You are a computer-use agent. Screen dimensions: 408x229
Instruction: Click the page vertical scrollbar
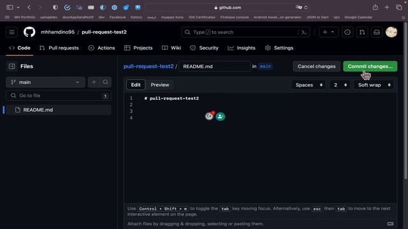coord(405,101)
